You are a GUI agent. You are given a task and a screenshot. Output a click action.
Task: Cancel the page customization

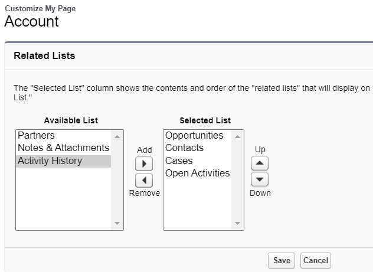(x=316, y=260)
